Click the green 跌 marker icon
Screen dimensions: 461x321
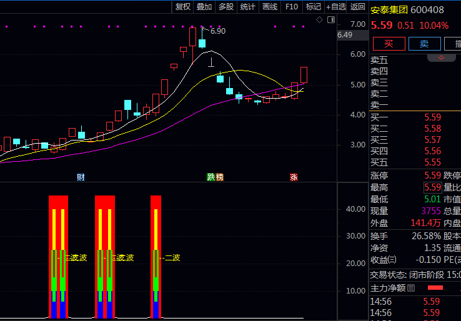point(211,177)
